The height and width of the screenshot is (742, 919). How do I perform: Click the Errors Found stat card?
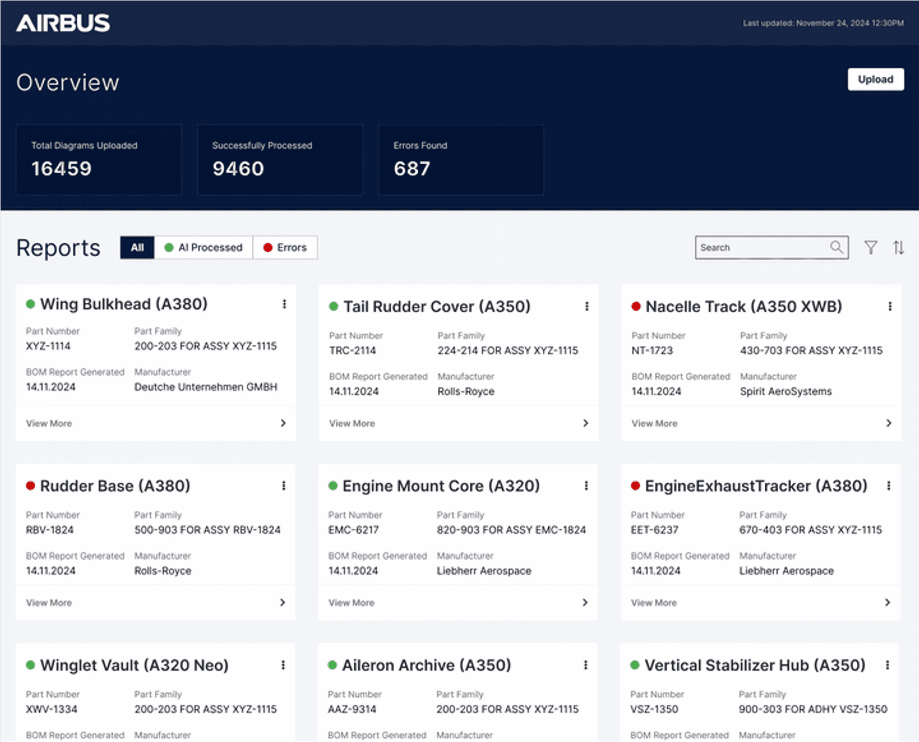tap(461, 160)
